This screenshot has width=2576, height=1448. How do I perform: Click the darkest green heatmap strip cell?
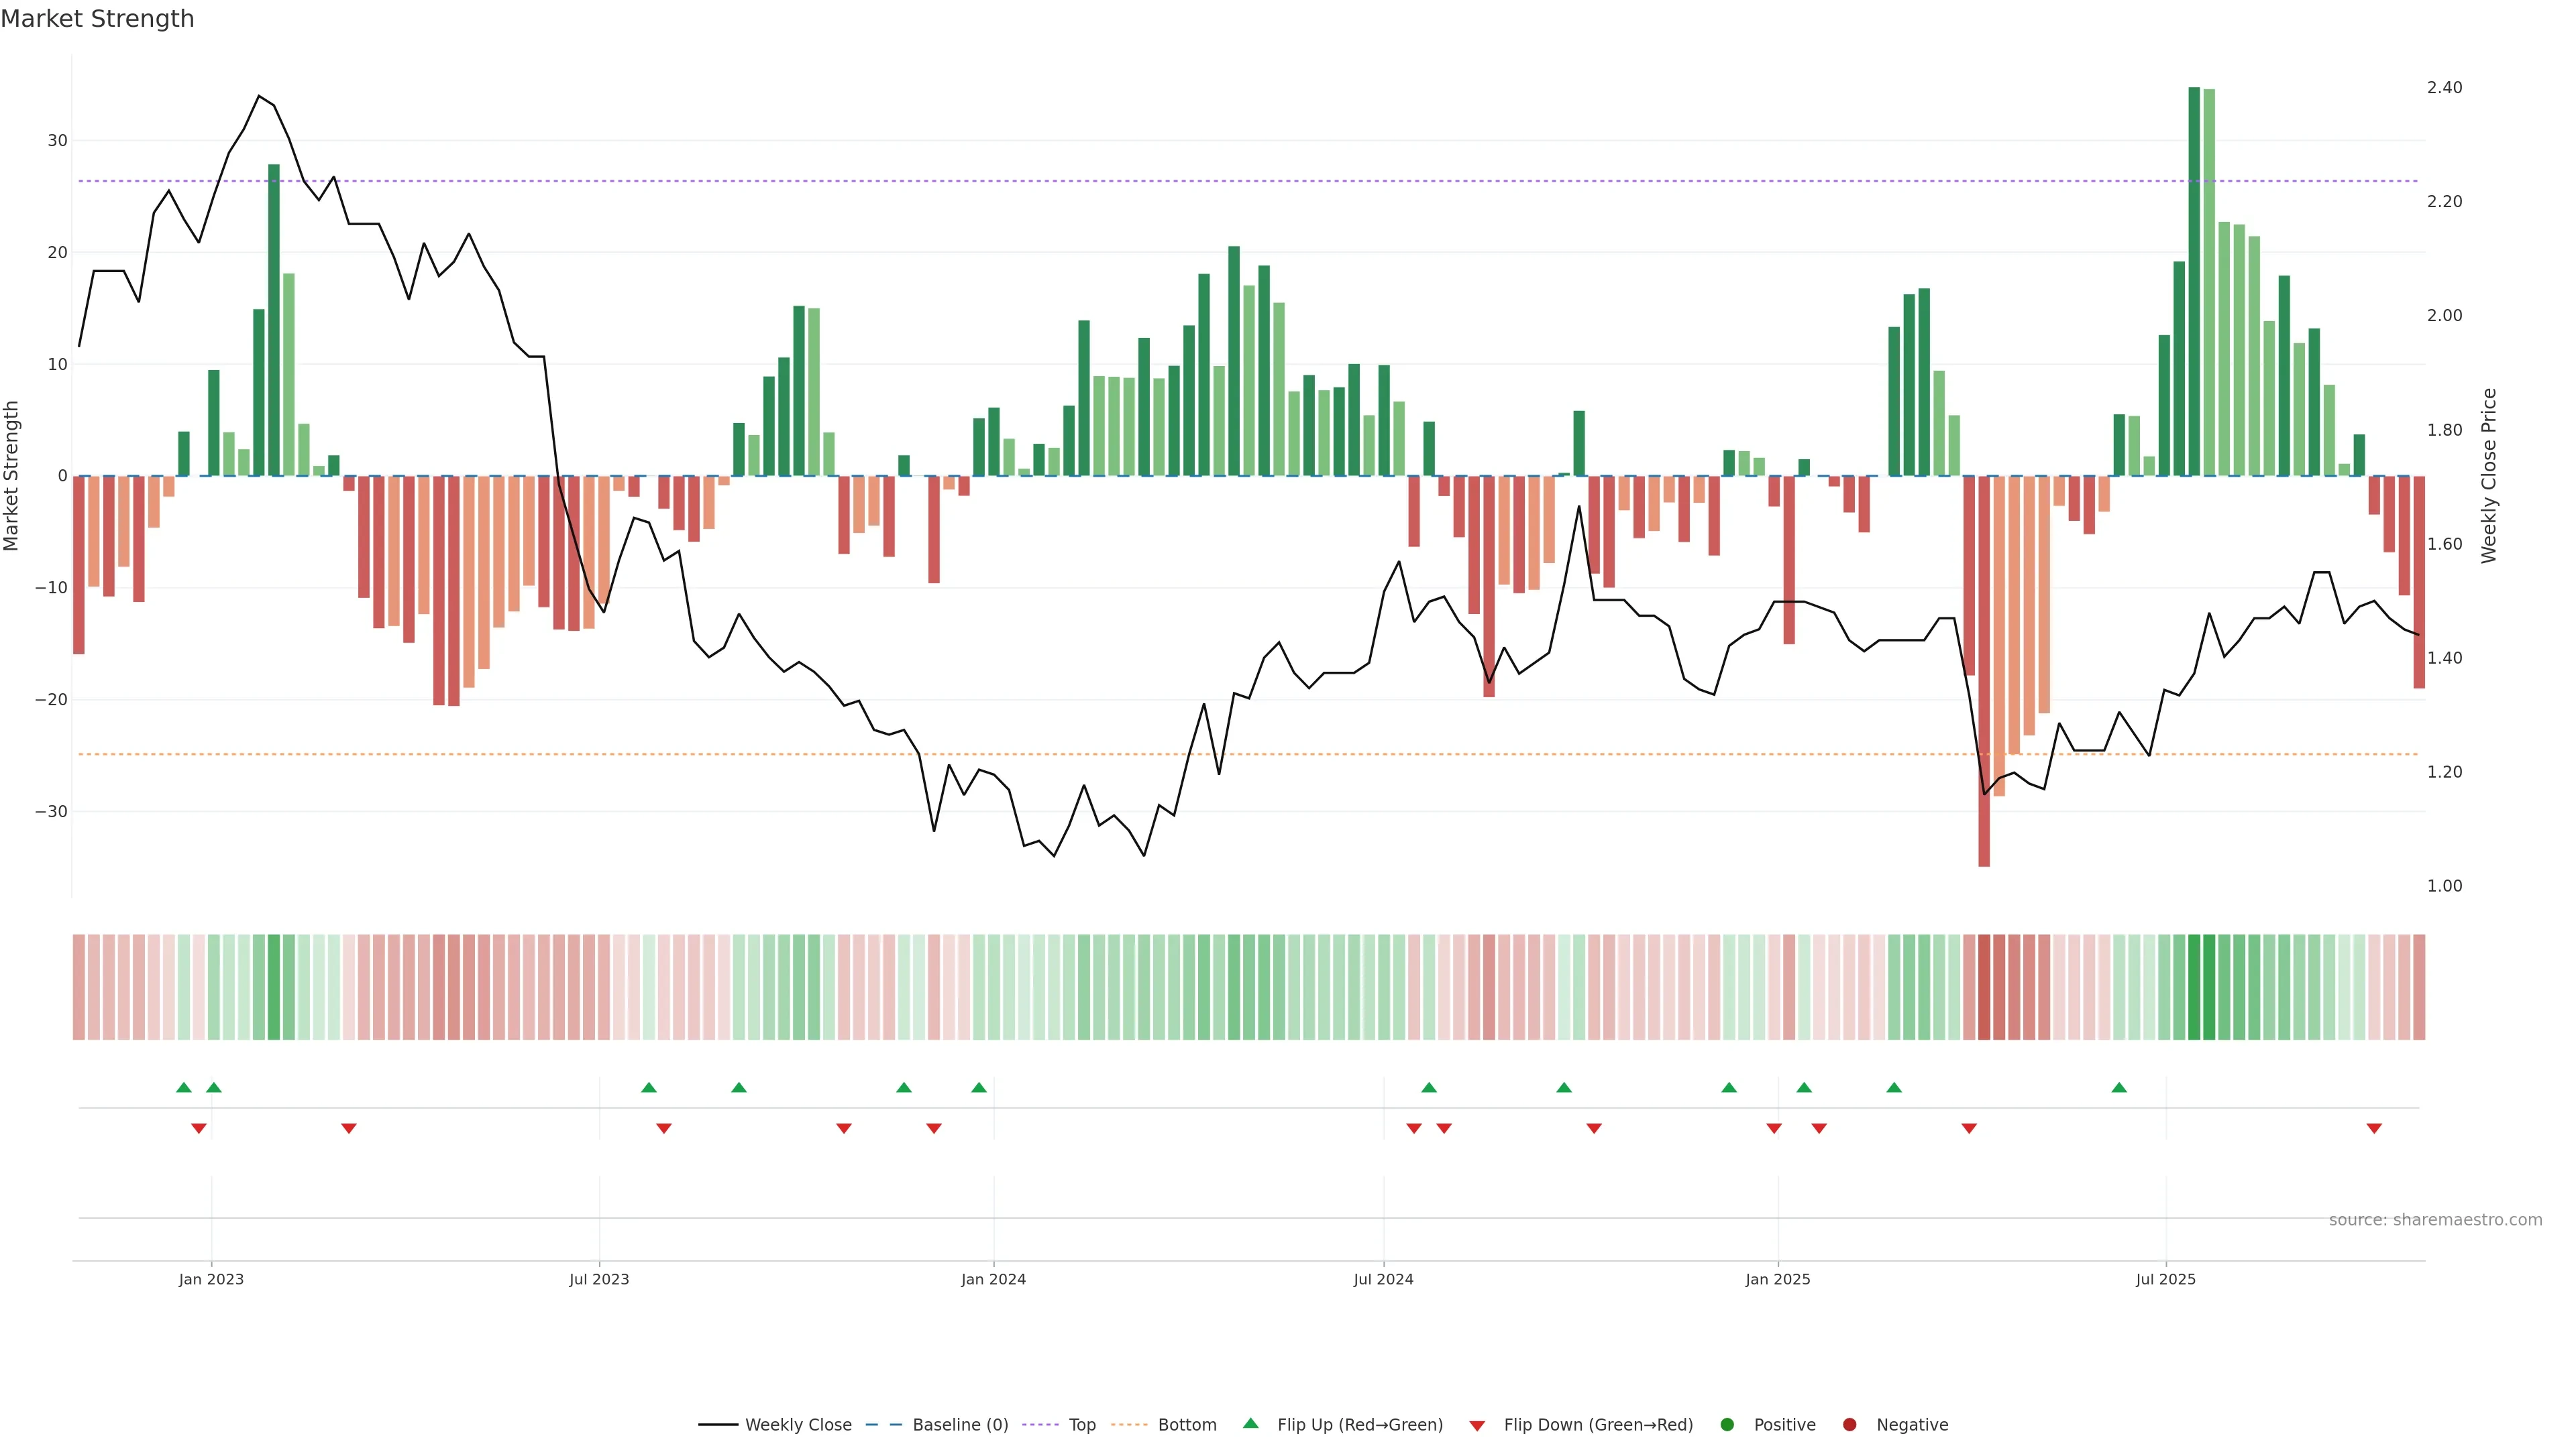(x=2194, y=987)
